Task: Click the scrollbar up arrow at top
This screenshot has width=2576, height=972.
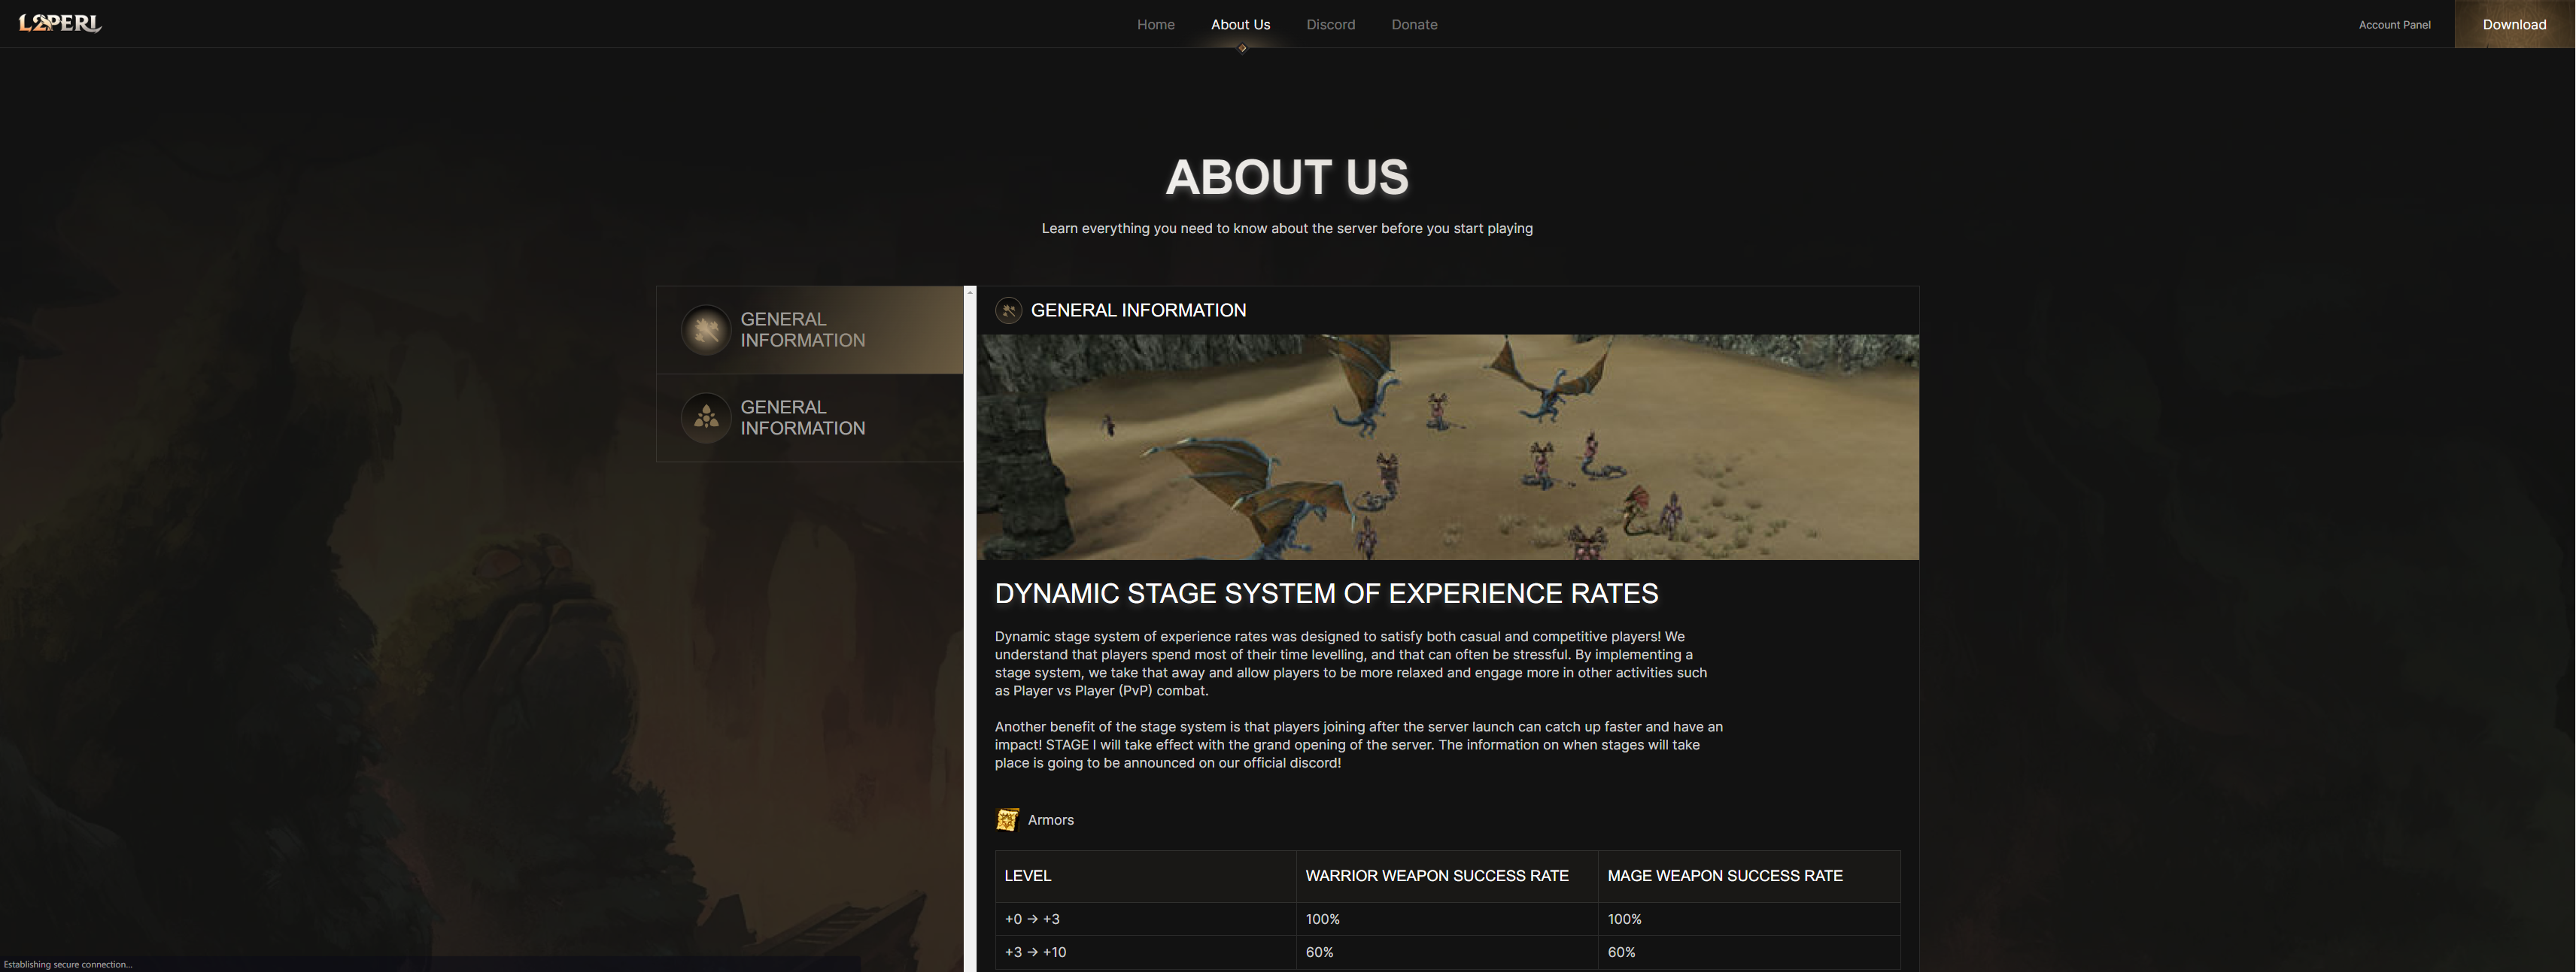Action: click(x=970, y=291)
